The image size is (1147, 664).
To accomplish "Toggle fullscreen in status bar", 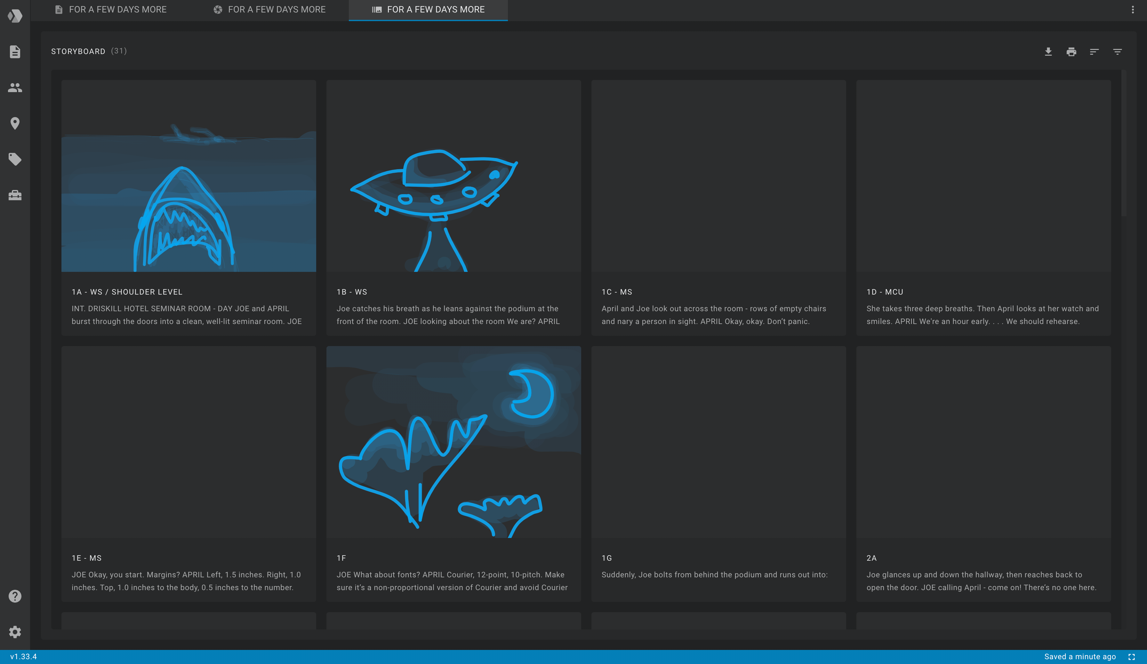I will click(x=1132, y=657).
